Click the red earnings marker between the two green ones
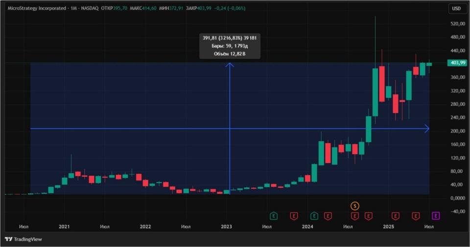The image size is (470, 247). pyautogui.click(x=294, y=216)
